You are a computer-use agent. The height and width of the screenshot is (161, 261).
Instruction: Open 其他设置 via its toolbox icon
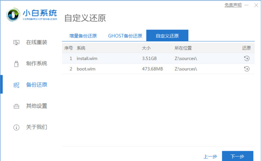pyautogui.click(x=16, y=106)
